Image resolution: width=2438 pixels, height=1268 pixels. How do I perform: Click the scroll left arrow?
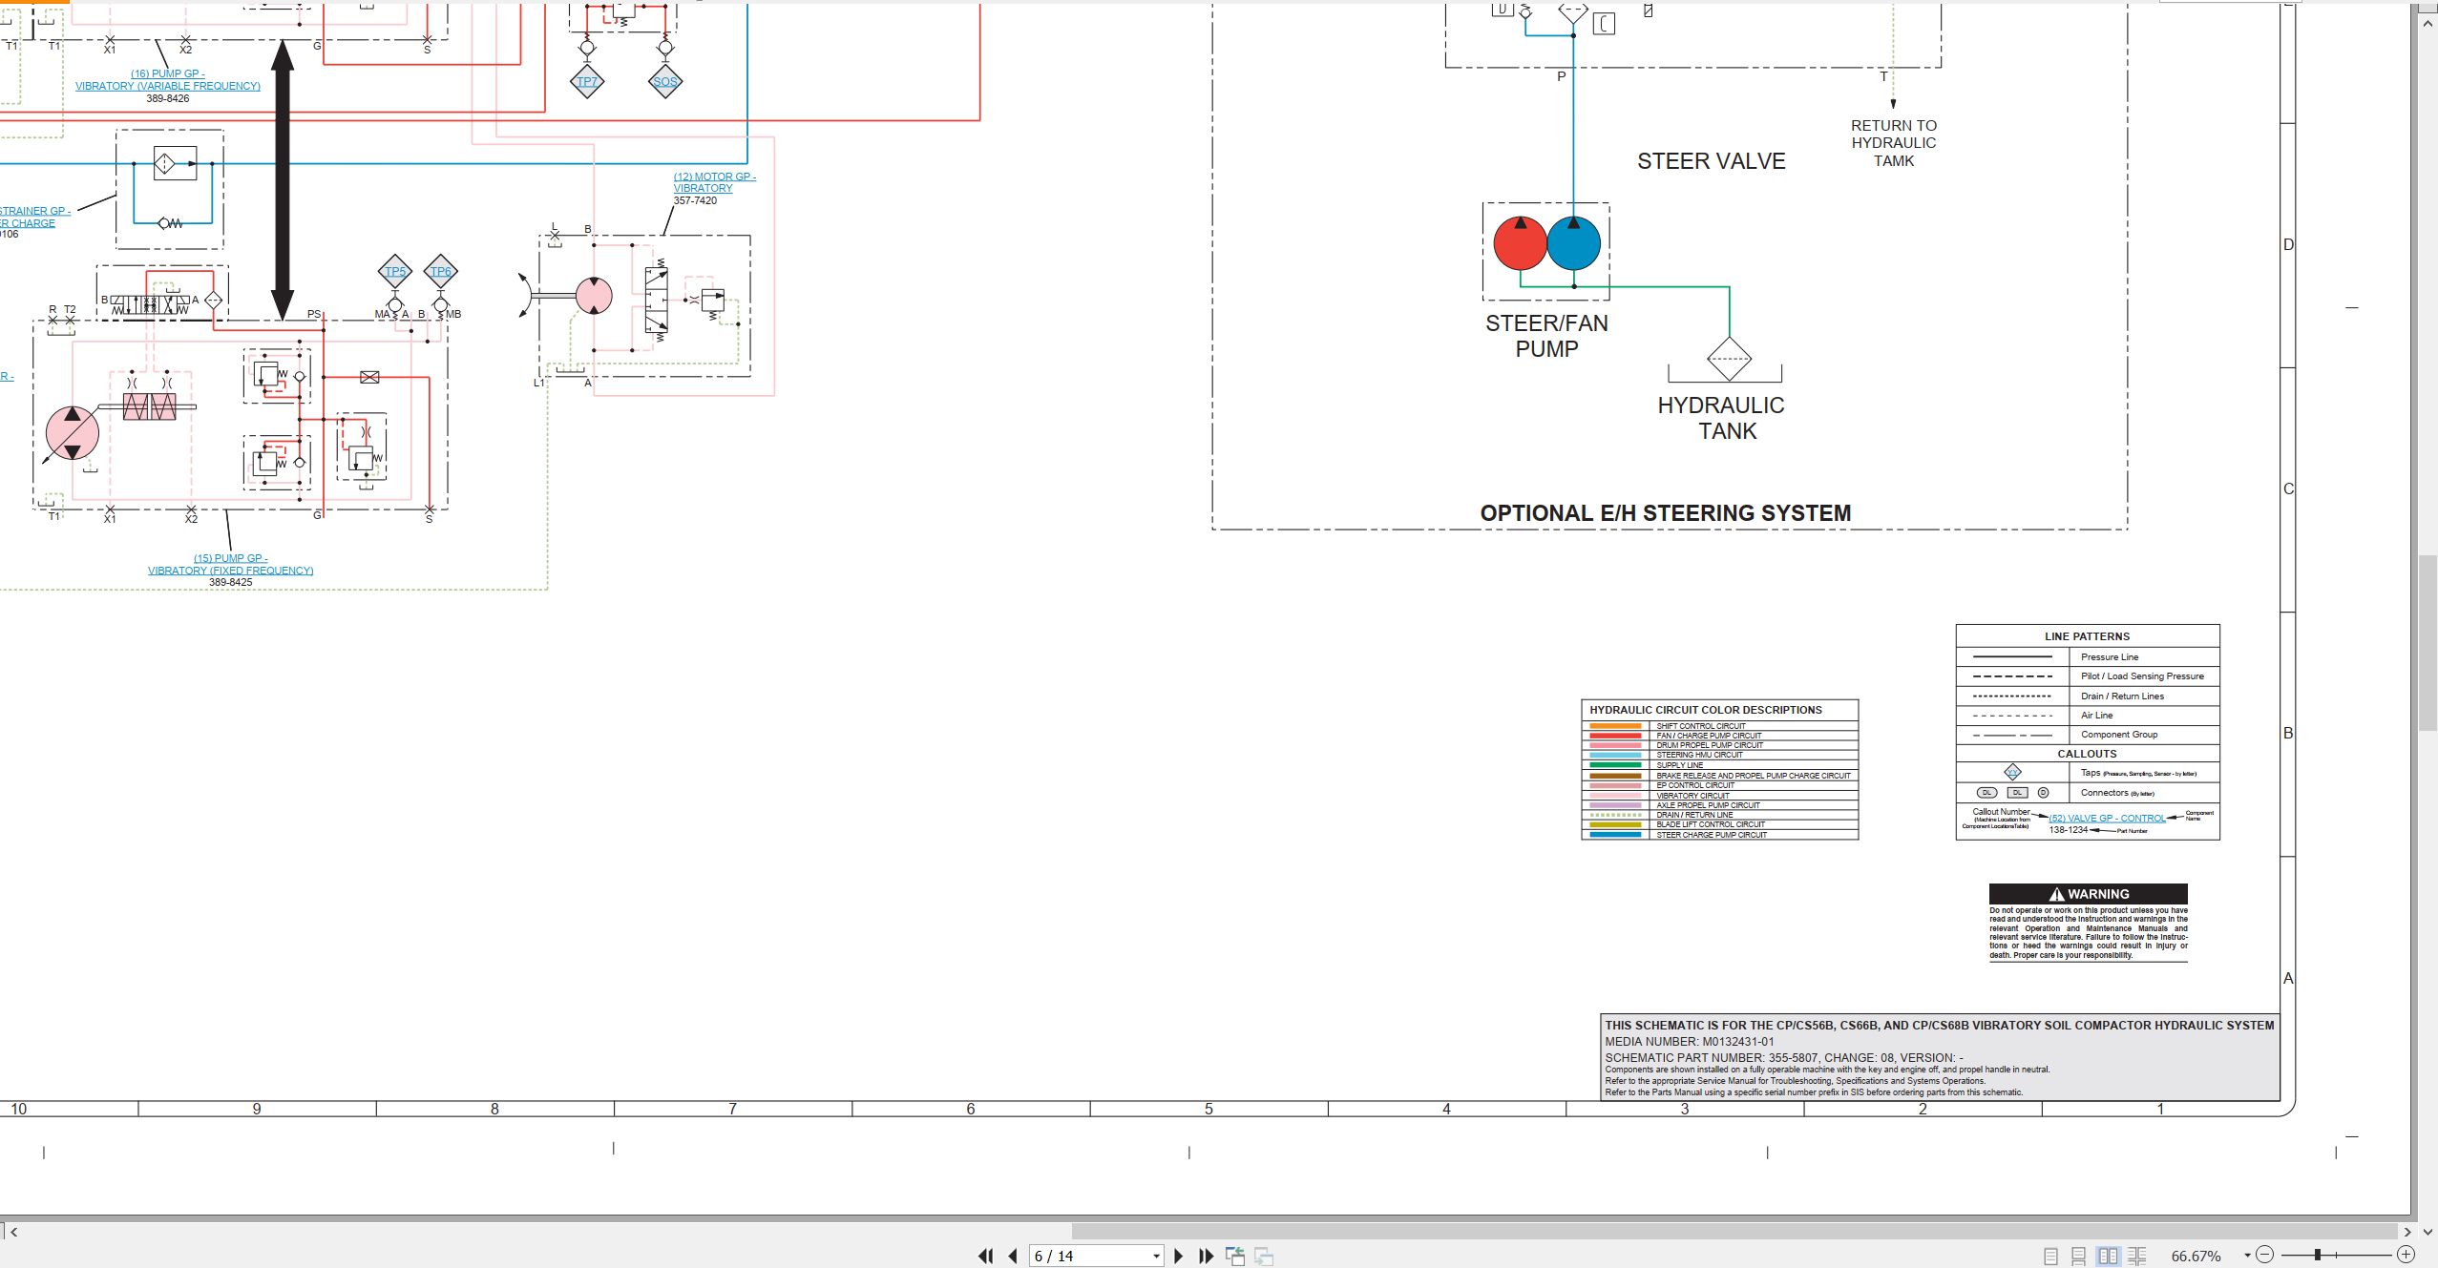pyautogui.click(x=13, y=1232)
